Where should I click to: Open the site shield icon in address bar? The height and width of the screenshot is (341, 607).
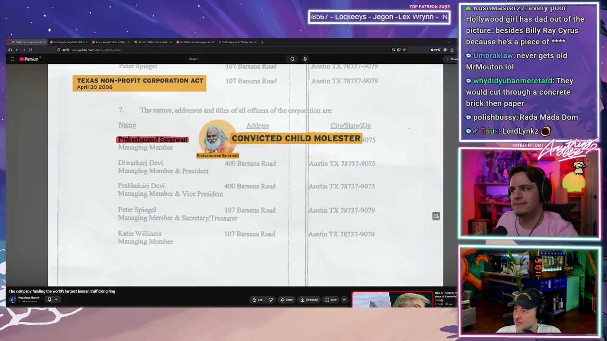pyautogui.click(x=59, y=50)
